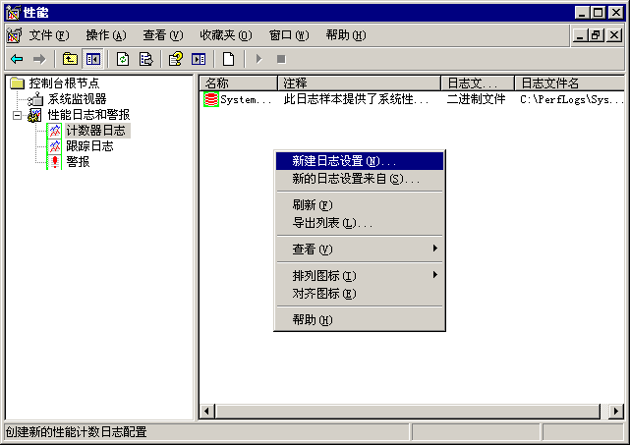Go up one level with folder icon

pyautogui.click(x=70, y=59)
